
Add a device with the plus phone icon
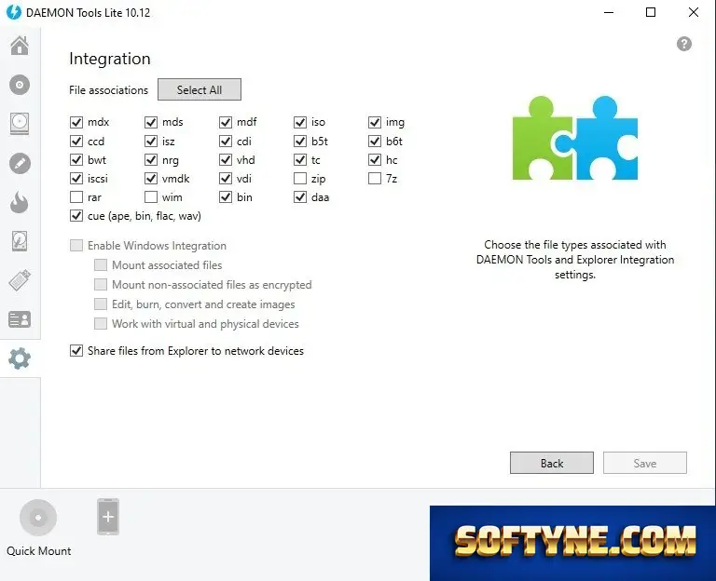[108, 517]
